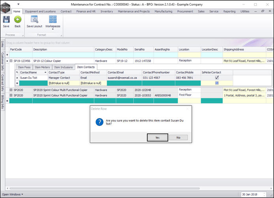
Task: Click the question mark icon in Delete Row dialog
Action: point(99,122)
